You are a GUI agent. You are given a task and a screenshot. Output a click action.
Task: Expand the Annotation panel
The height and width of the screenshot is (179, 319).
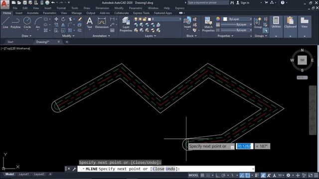click(x=101, y=36)
